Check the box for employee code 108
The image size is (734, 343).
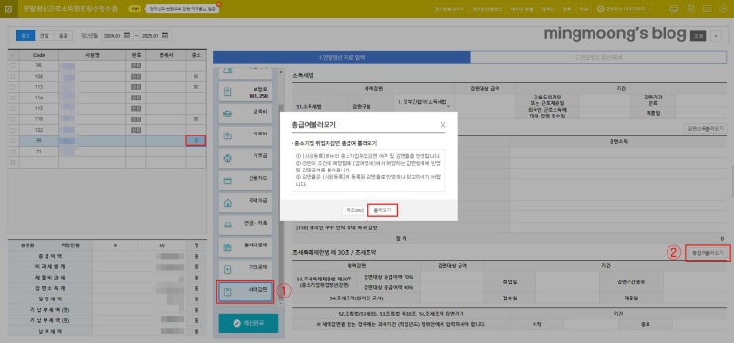pyautogui.click(x=12, y=76)
